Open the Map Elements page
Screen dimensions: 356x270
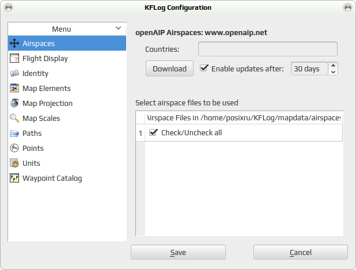point(67,88)
